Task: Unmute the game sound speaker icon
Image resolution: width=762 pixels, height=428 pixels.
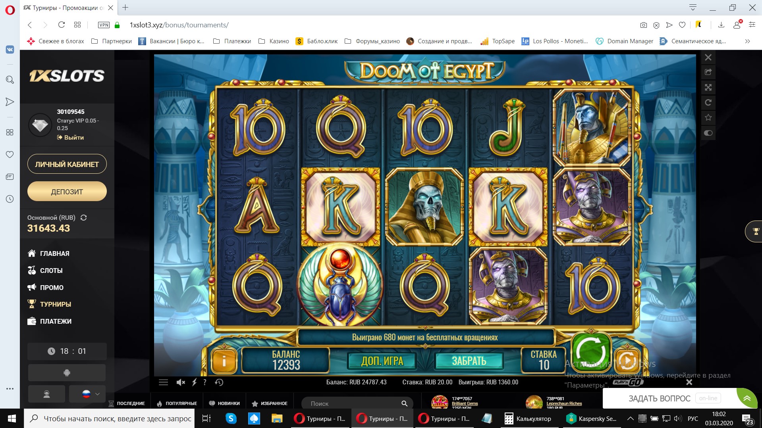Action: 181,382
